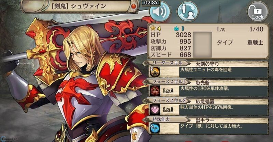Tap the flame Force Skill 1 icon
This screenshot has width=273, height=142.
(155, 91)
